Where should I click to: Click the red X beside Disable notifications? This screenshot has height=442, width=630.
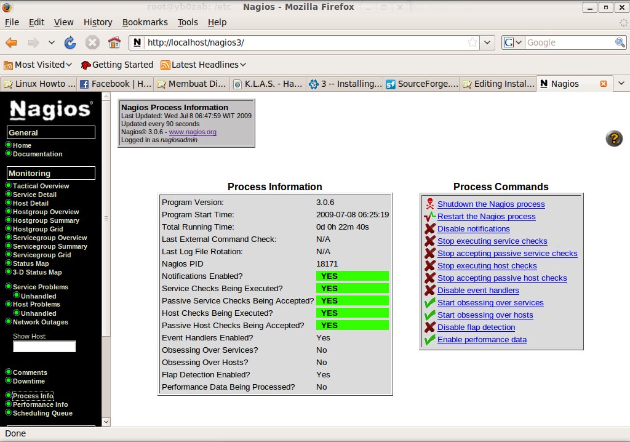429,228
